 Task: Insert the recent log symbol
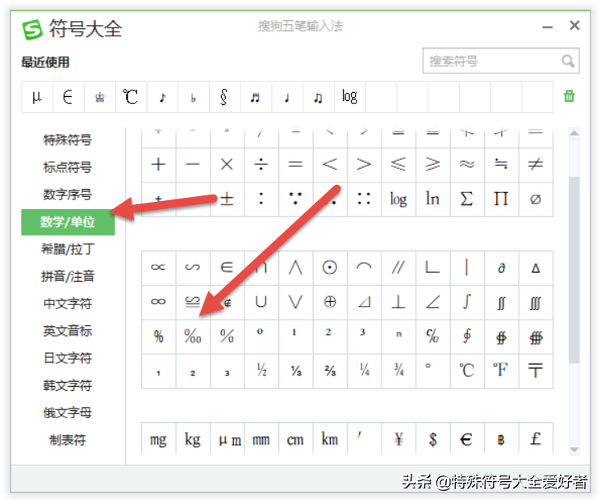(349, 97)
